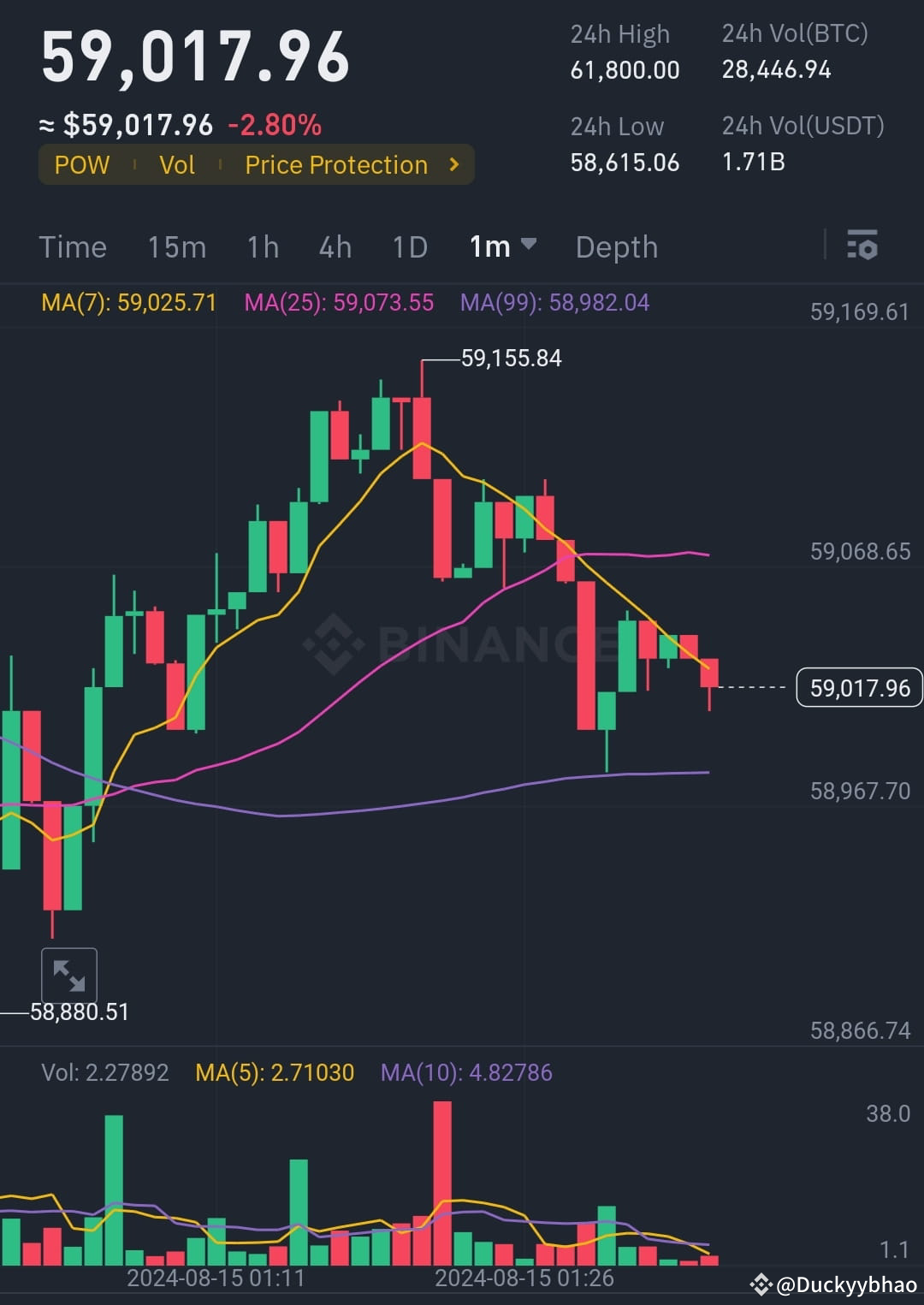Expand Price Protection details via its chevron
This screenshot has width=924, height=1305.
point(454,164)
